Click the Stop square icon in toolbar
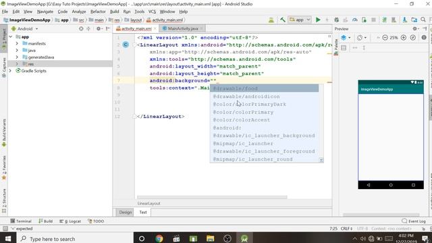 click(x=373, y=20)
